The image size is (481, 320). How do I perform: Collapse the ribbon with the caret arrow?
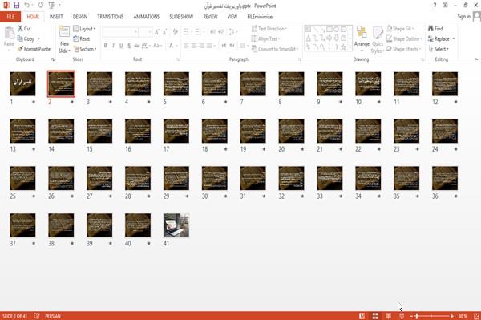(476, 59)
